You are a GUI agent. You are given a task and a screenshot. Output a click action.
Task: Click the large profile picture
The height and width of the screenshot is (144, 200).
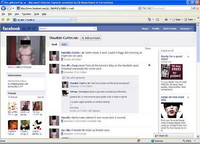[26, 50]
